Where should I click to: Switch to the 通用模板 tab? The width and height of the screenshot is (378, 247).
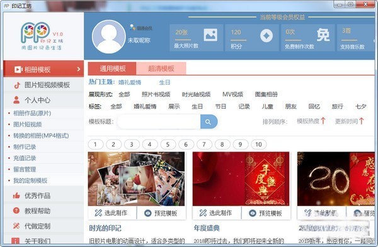[112, 69]
